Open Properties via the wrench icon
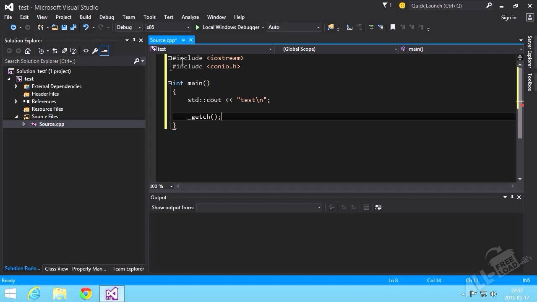 (95, 51)
